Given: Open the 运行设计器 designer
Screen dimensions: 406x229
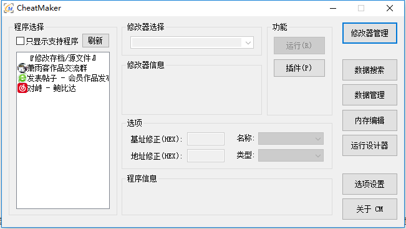Looking at the screenshot, I should (369, 145).
